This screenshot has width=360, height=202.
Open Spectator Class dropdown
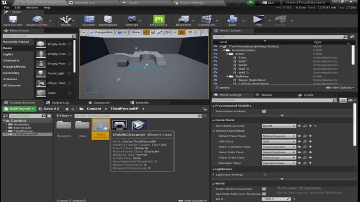[x=279, y=163]
